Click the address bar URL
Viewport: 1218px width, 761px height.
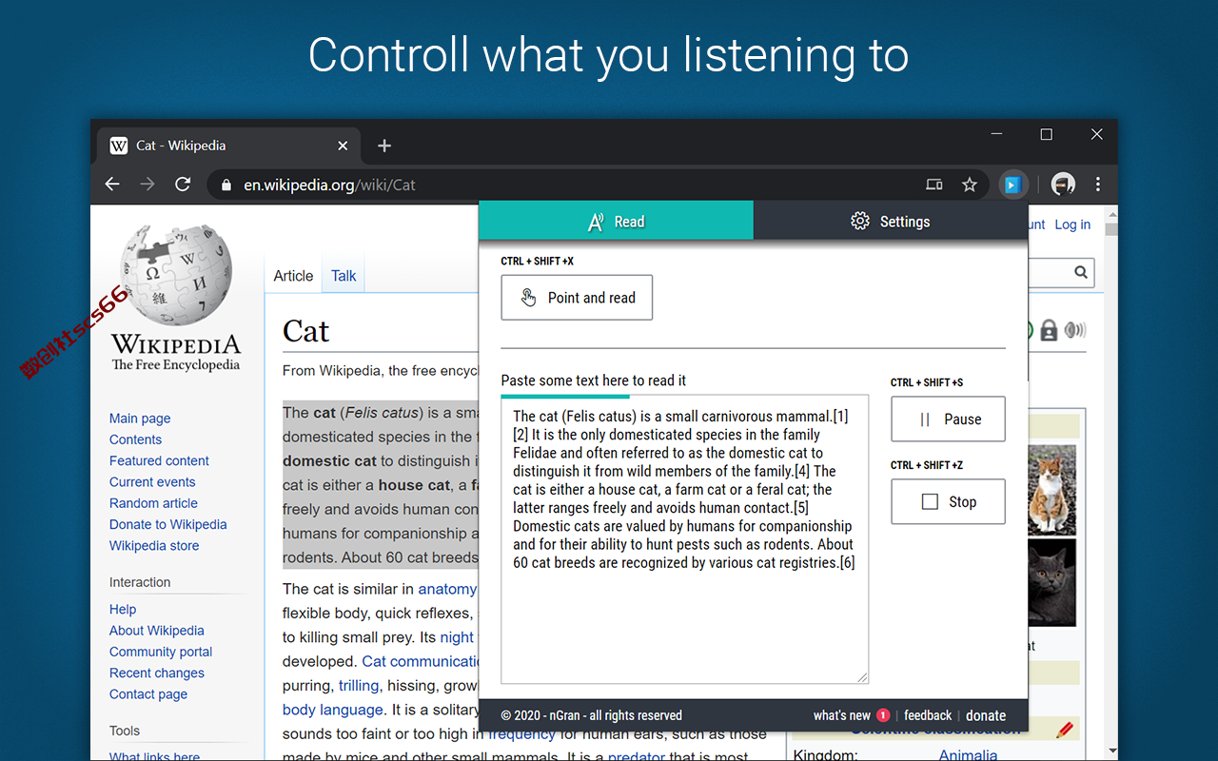point(329,185)
